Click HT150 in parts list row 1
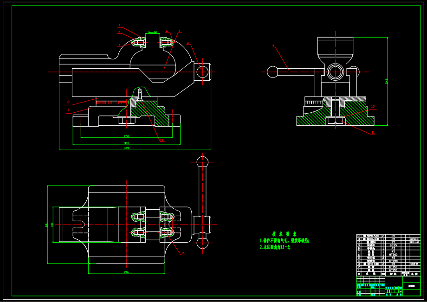Screen dimensions: 427x302 393,270
